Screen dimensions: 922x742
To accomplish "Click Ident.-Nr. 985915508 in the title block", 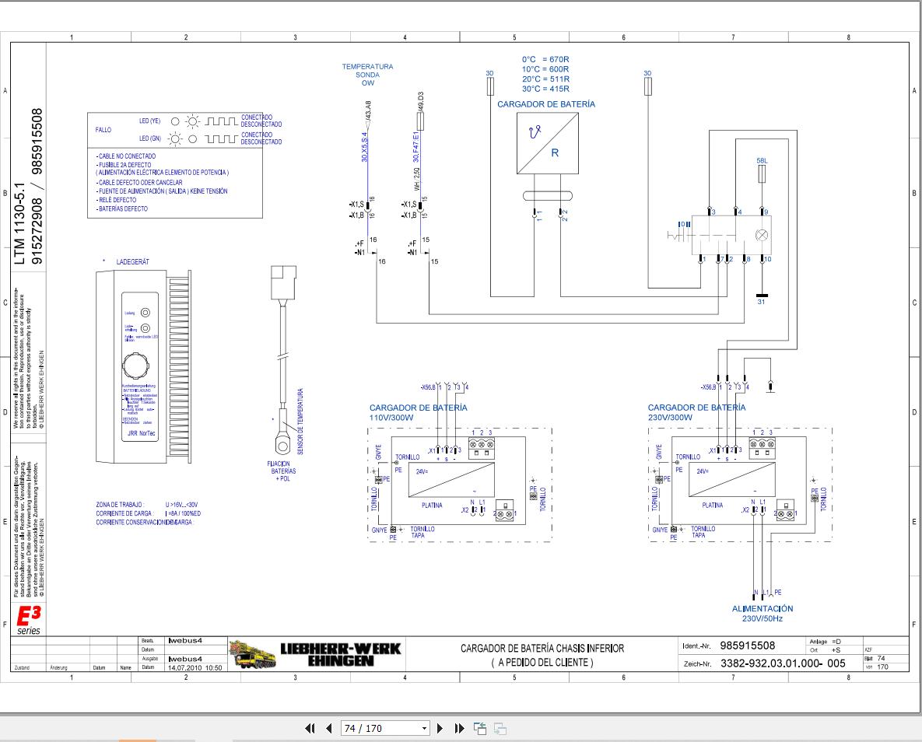I will coord(728,646).
